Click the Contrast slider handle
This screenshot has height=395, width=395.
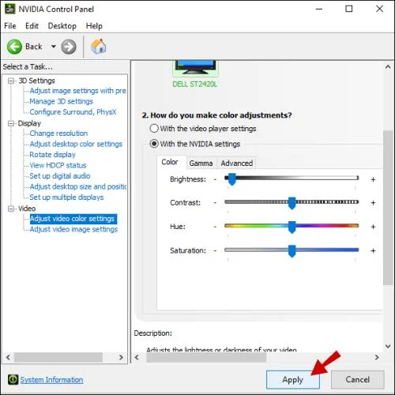pyautogui.click(x=292, y=203)
